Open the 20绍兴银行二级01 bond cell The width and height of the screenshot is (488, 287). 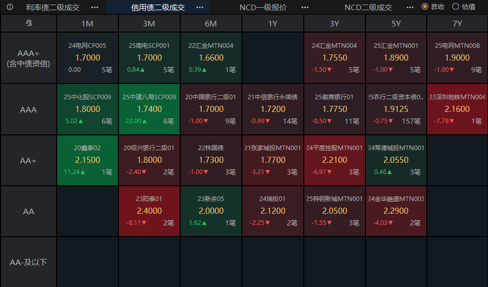tap(149, 160)
